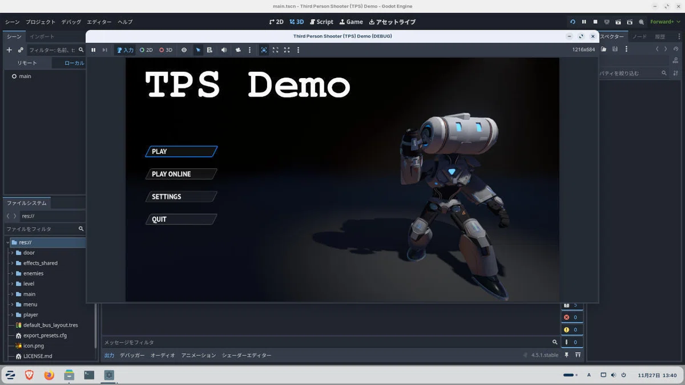The image size is (685, 385).
Task: Mute game audio with the speaker icon
Action: coord(224,50)
